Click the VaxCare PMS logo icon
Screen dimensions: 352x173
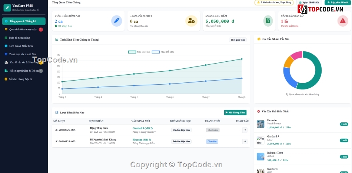pos(7,8)
